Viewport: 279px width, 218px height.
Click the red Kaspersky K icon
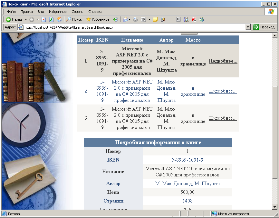pyautogui.click(x=194, y=19)
